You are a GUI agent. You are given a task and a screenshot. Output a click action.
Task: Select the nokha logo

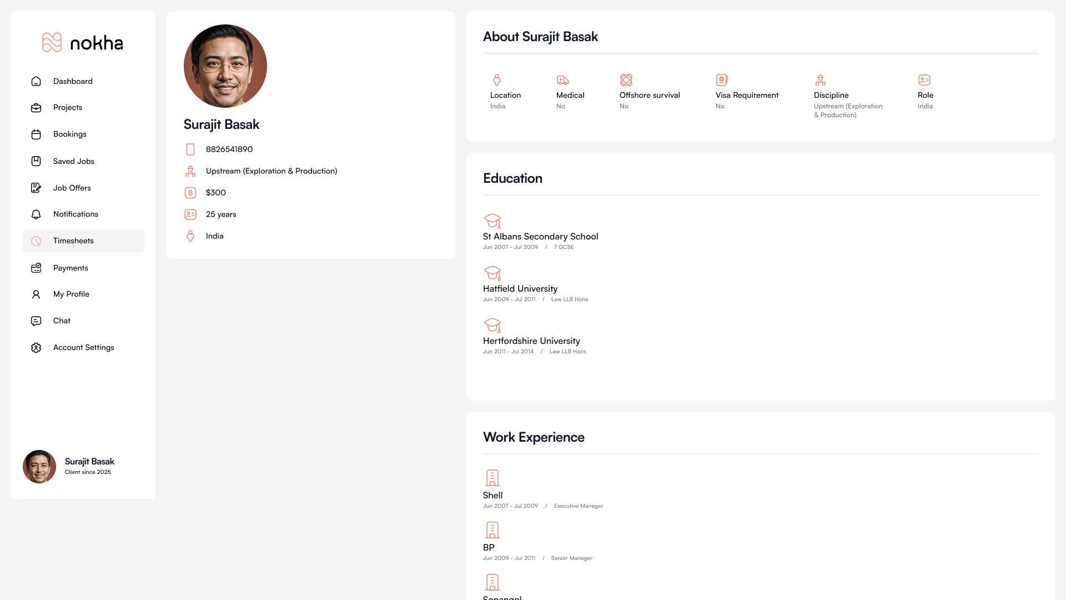point(82,42)
